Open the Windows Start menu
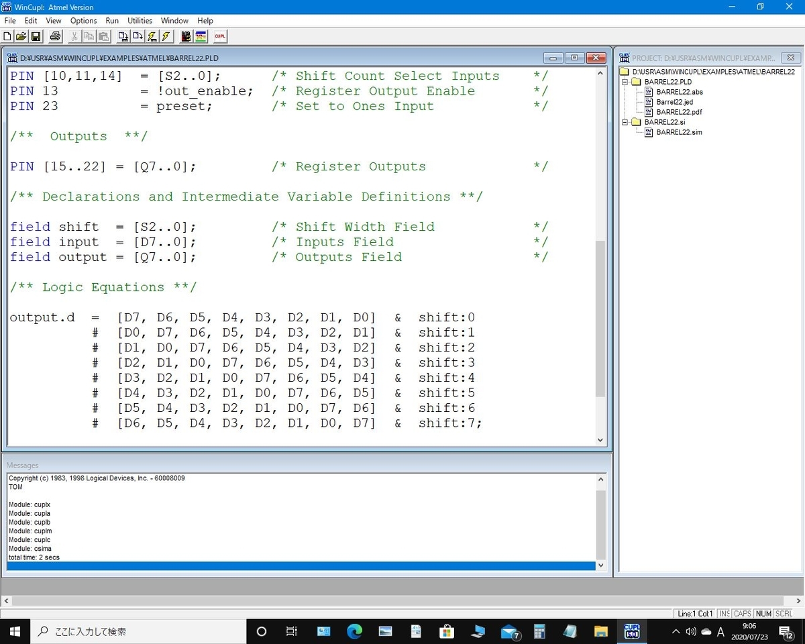Viewport: 805px width, 644px height. 15,631
